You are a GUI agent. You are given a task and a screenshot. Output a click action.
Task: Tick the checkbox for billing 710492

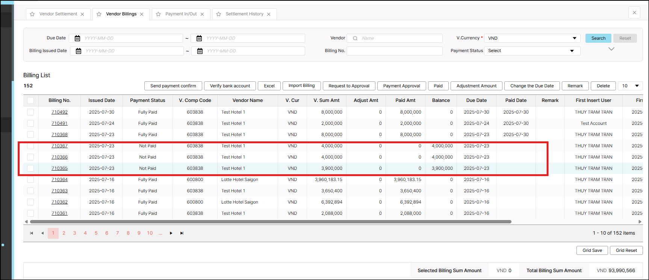[x=30, y=112]
